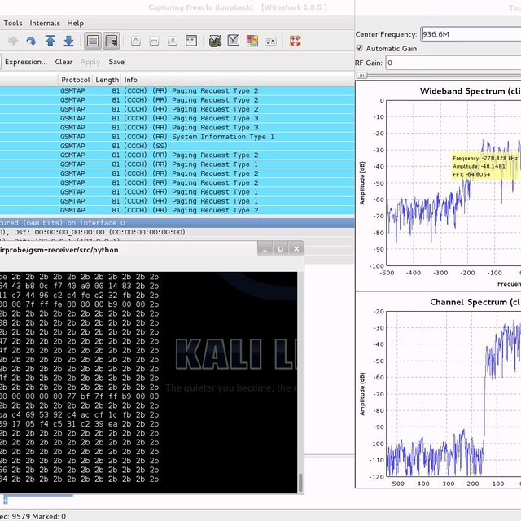
Task: Toggle Auto Scroll in live capture icon
Action: point(112,42)
